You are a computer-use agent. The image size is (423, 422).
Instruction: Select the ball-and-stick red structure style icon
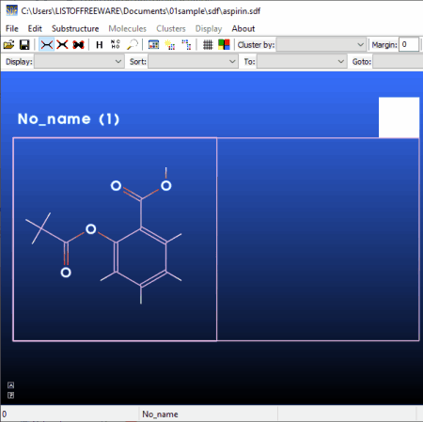[x=78, y=45]
